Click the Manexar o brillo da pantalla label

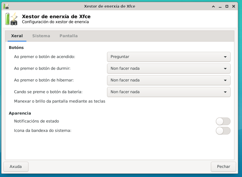pos(60,101)
